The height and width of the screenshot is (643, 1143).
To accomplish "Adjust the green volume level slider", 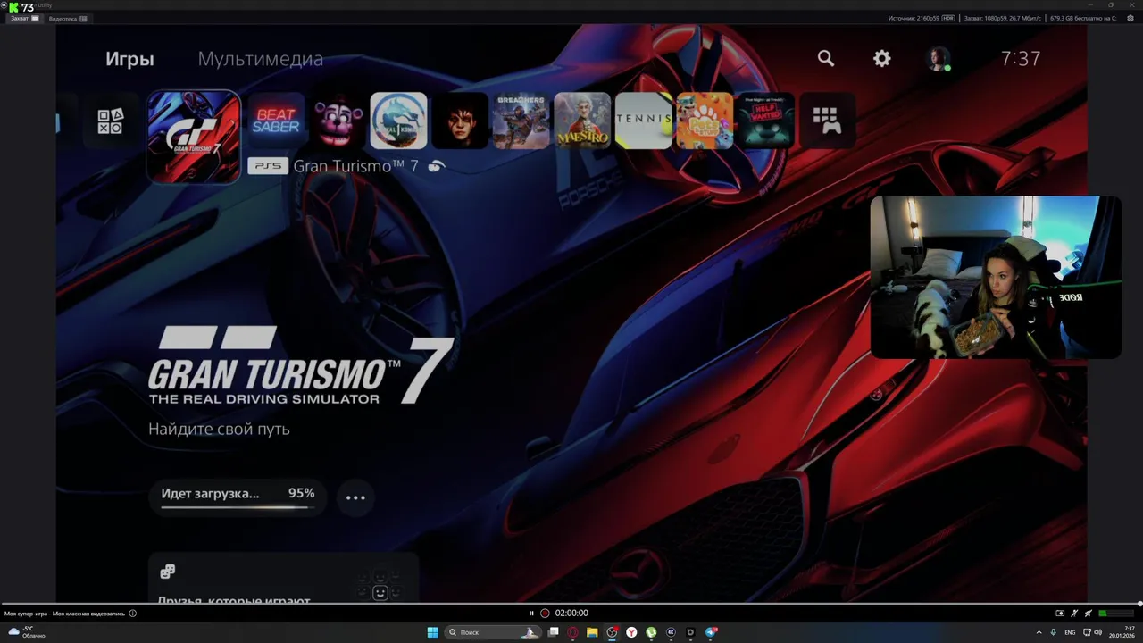I will (1116, 614).
